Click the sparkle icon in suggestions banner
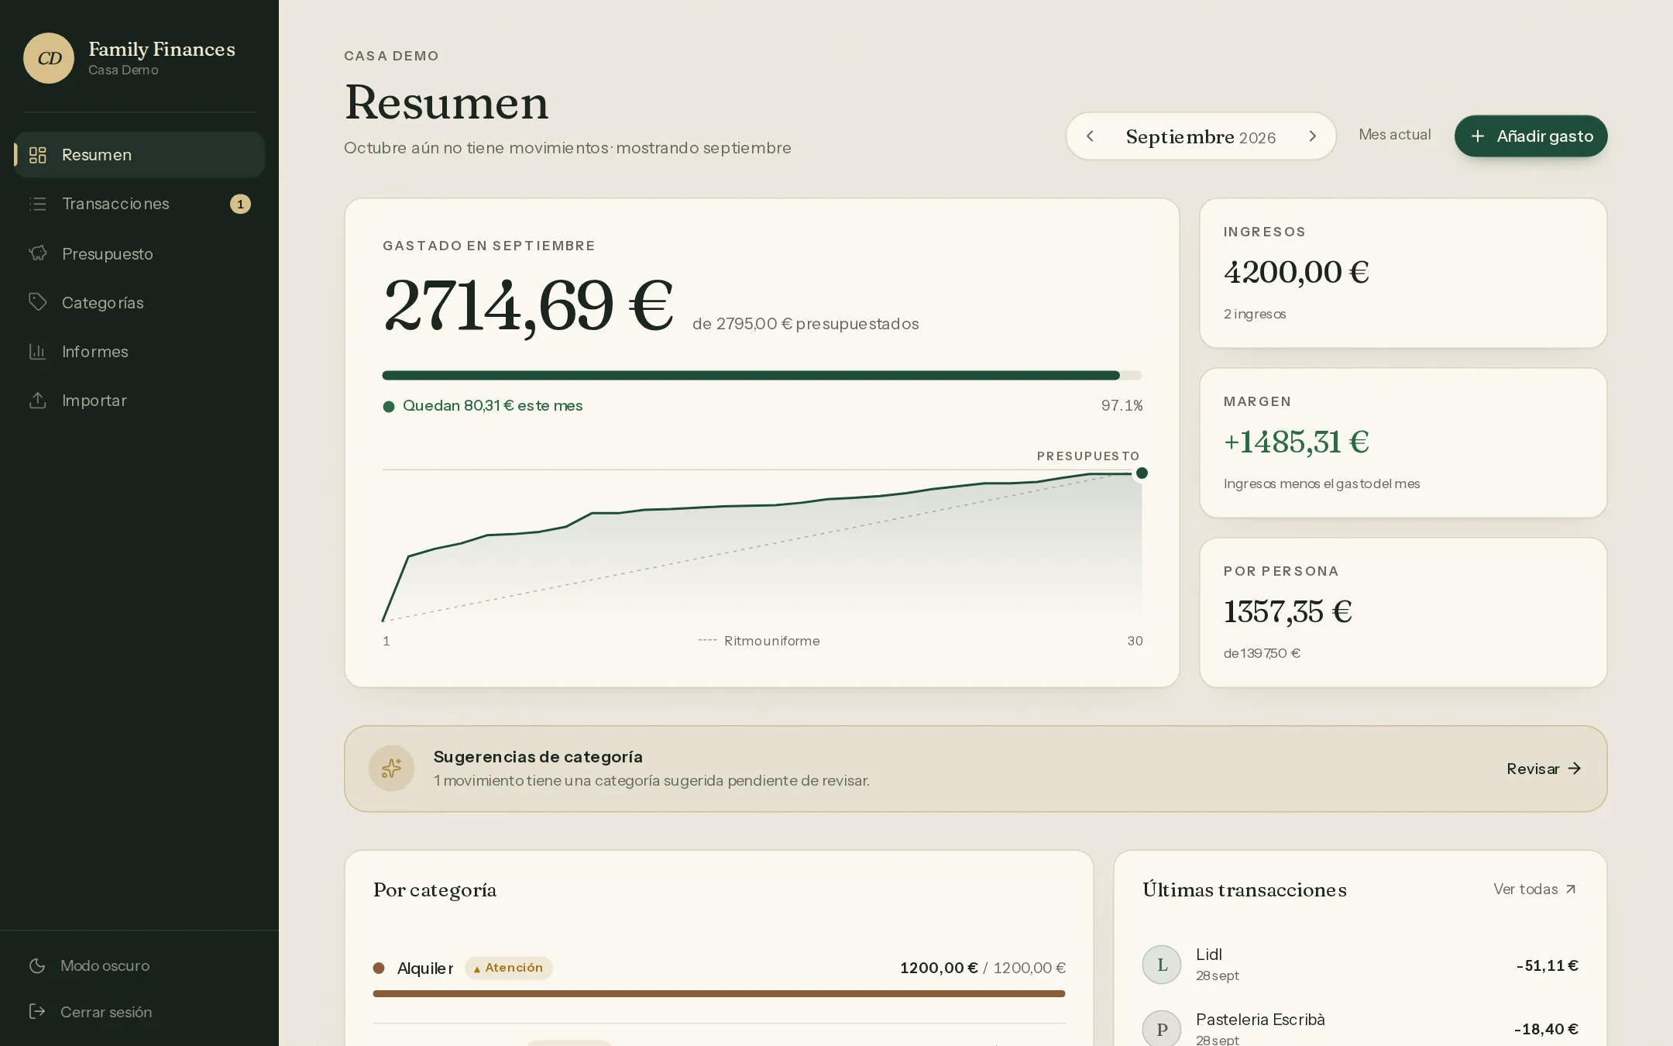 pos(391,769)
